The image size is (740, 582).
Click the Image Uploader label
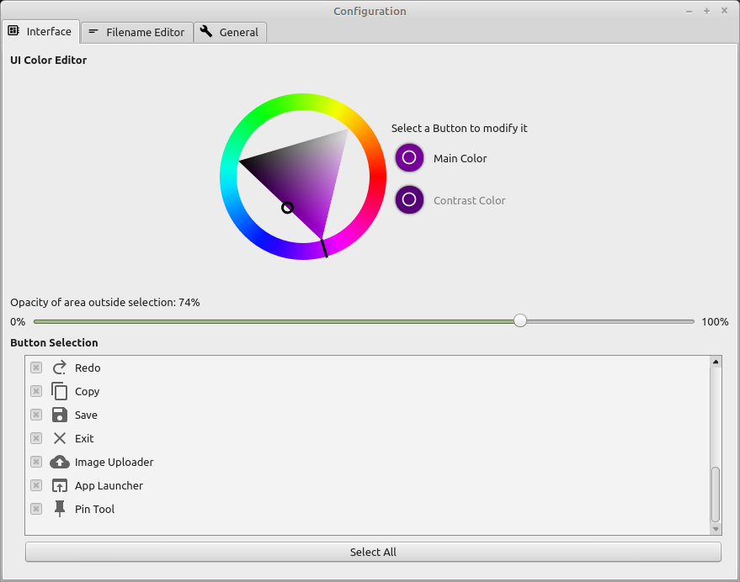coord(114,463)
